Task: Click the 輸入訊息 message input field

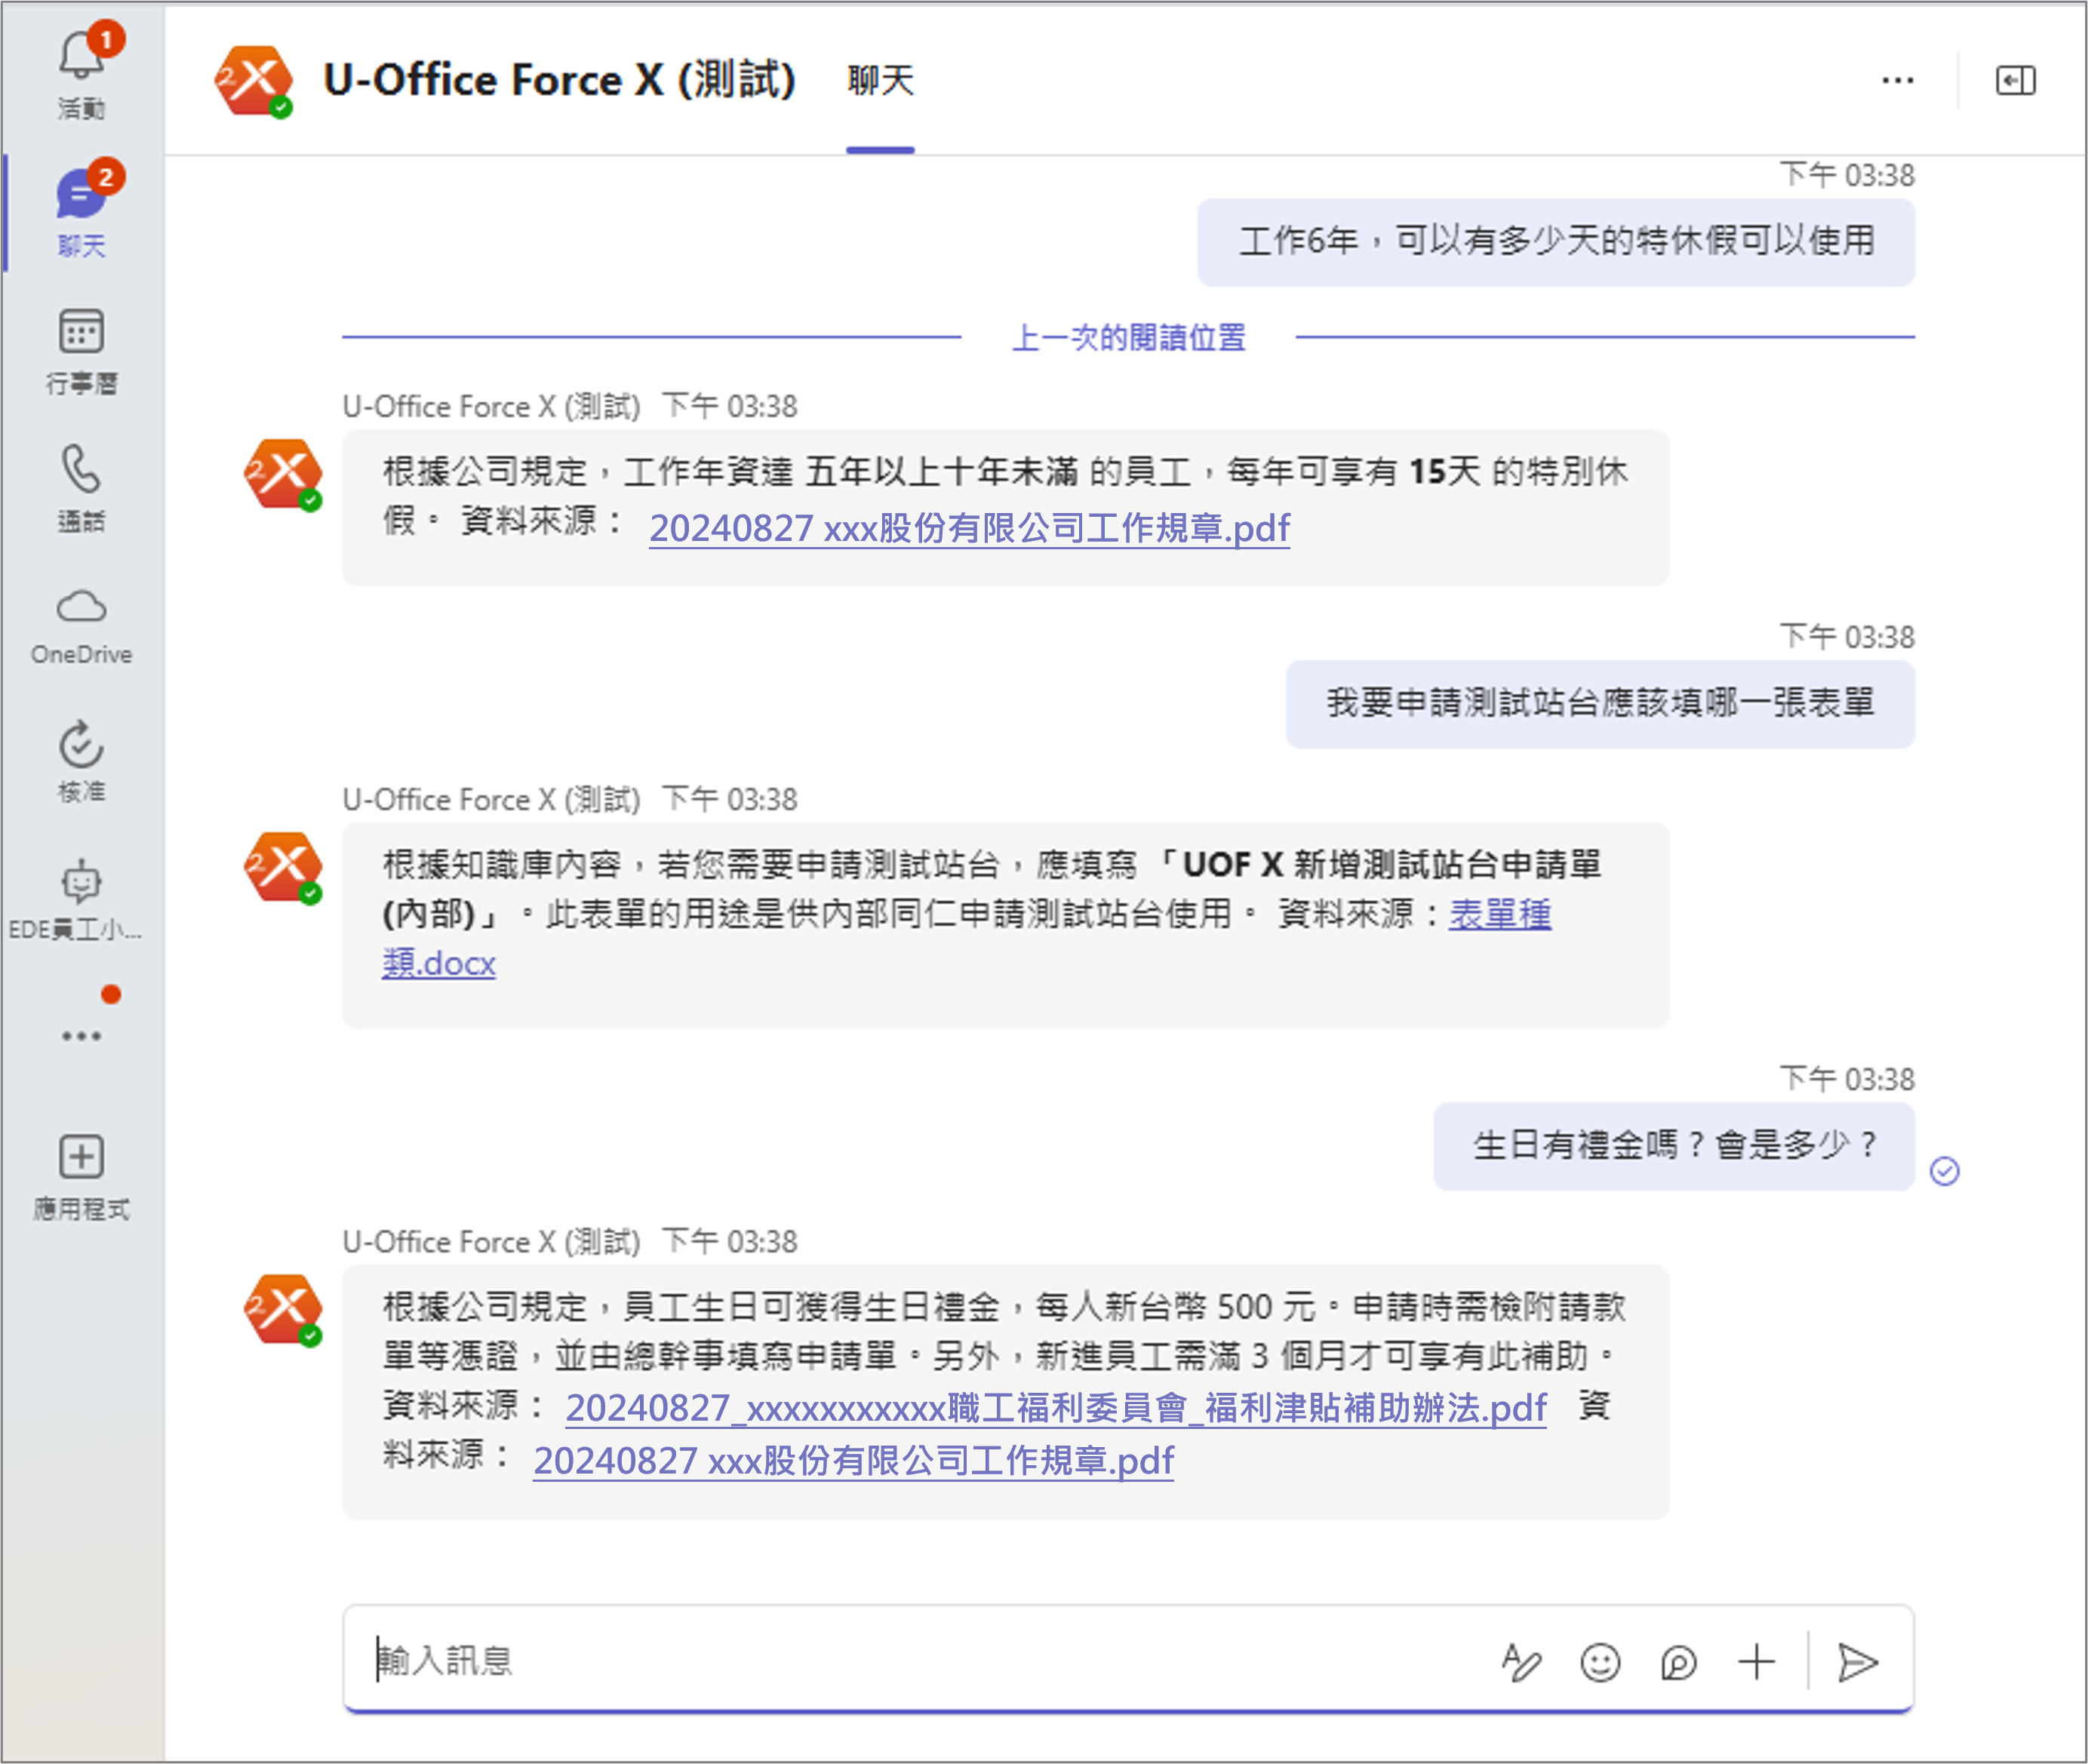Action: pyautogui.click(x=920, y=1661)
